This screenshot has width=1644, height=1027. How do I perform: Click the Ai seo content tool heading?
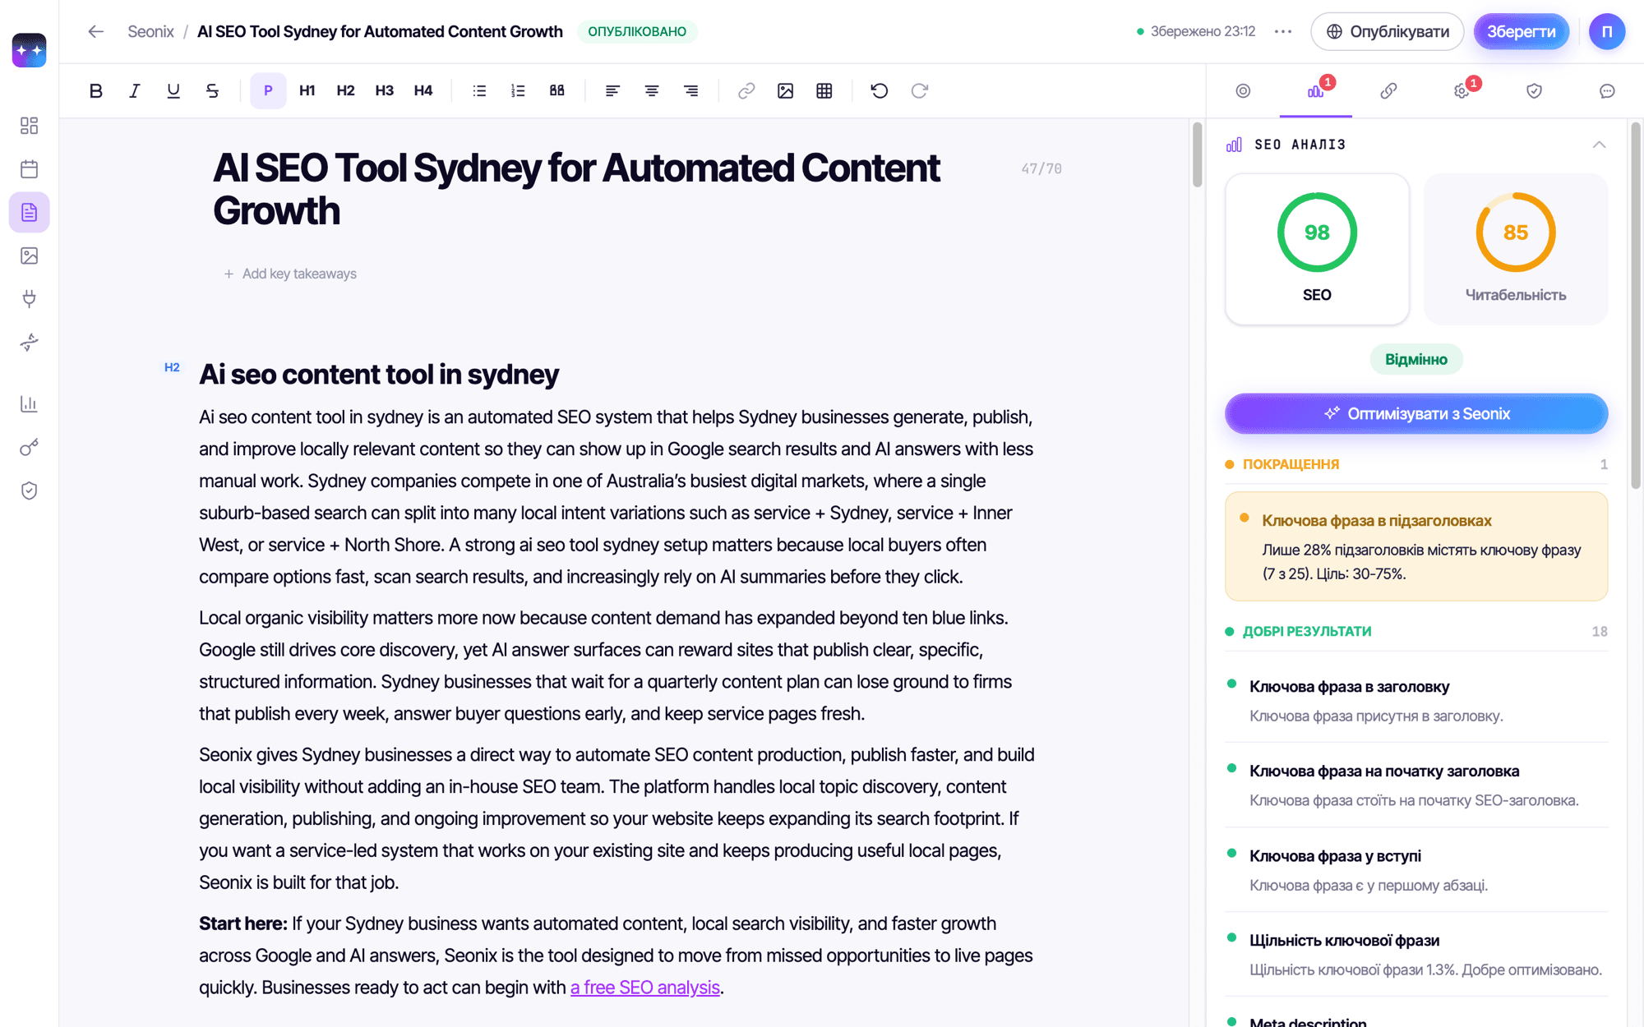(x=379, y=374)
